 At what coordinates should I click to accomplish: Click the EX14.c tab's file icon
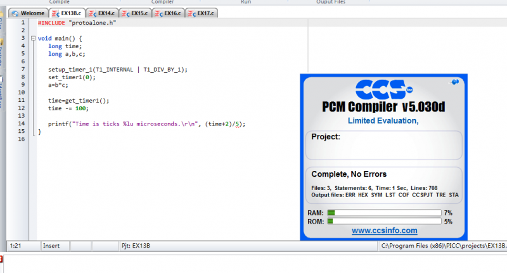(x=93, y=13)
